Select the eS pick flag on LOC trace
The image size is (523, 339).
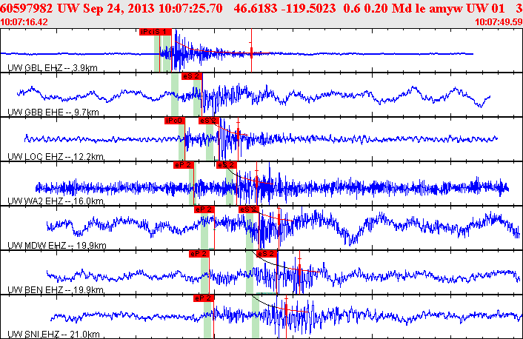coord(208,120)
